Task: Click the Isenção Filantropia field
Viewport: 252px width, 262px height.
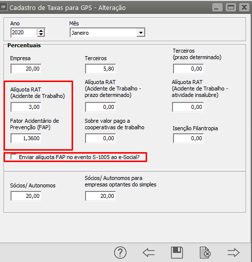Action: click(188, 138)
